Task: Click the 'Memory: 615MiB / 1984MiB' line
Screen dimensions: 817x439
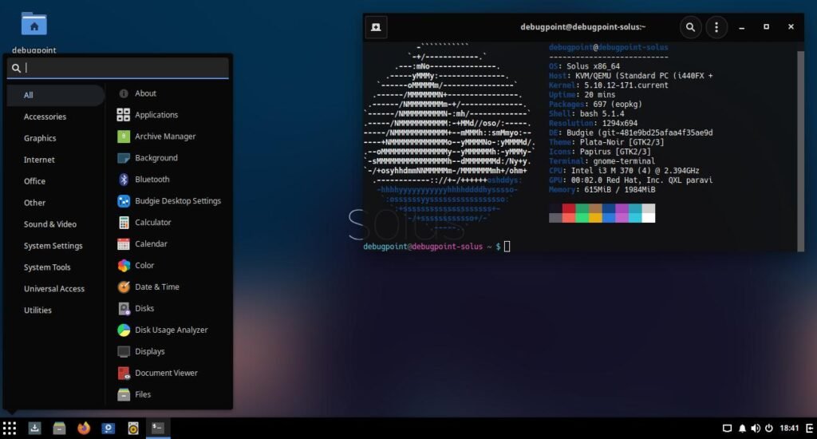Action: tap(602, 190)
